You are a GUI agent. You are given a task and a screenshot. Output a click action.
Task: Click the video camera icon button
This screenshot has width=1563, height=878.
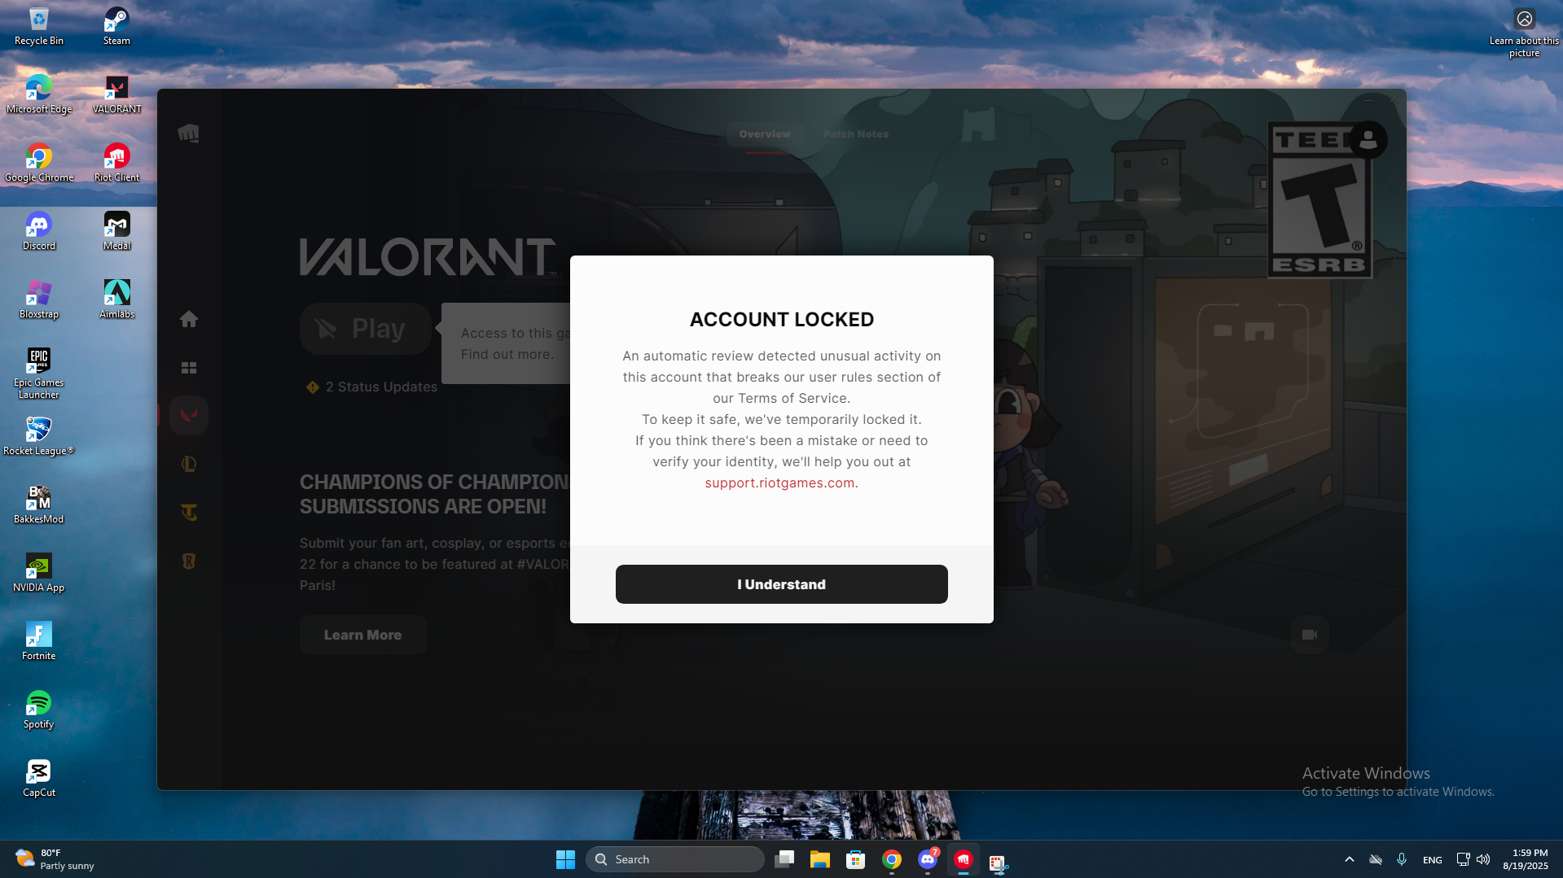[1310, 635]
